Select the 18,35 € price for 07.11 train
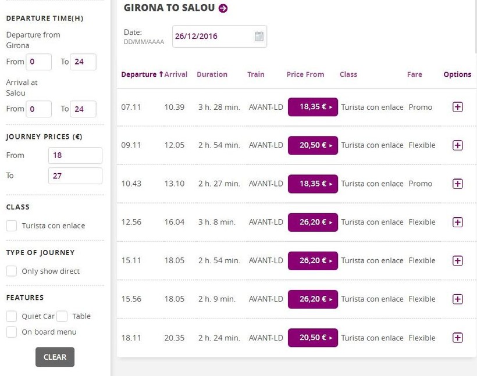Viewport: 477px width, 376px height. 312,107
